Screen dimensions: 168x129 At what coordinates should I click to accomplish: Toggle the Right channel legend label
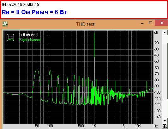[x=30, y=40]
